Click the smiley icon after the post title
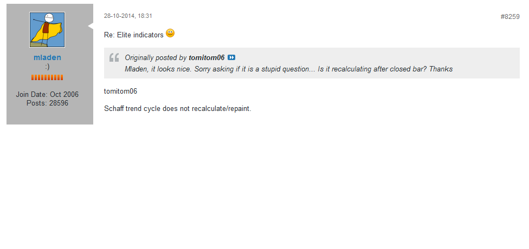 [x=170, y=34]
